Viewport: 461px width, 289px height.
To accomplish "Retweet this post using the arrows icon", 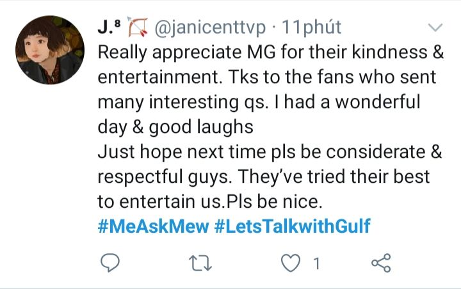I will (200, 263).
